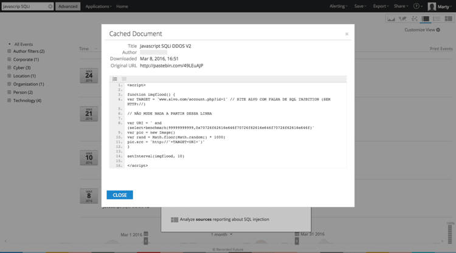
Task: Click the blue CLOSE button
Action: click(x=119, y=195)
